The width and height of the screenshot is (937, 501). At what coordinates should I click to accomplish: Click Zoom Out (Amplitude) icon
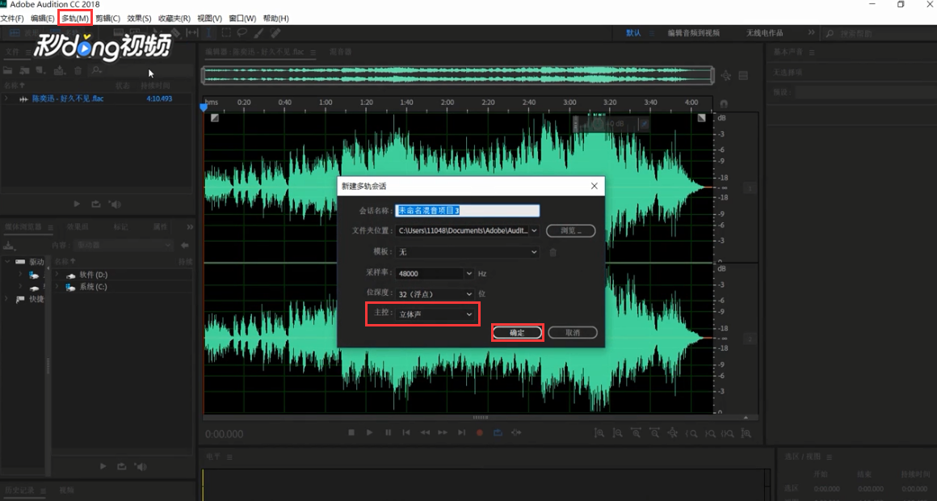click(x=617, y=433)
